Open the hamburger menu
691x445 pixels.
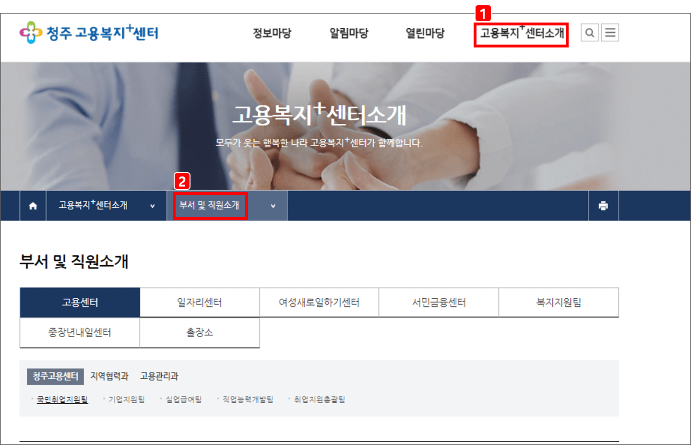coord(610,33)
